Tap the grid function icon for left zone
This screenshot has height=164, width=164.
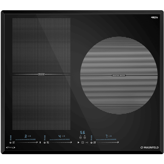pyautogui.click(x=14, y=142)
